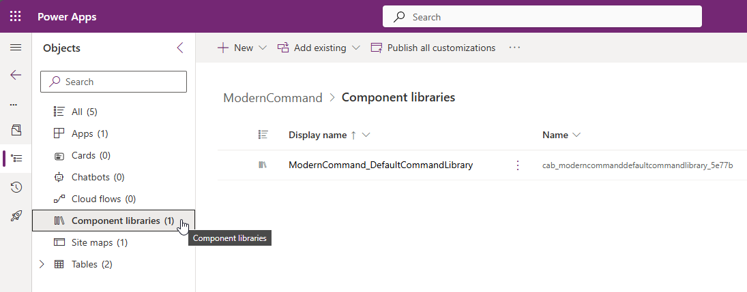747x292 pixels.
Task: Open ModernCommand_DefaultCommandLibrary row
Action: click(381, 165)
